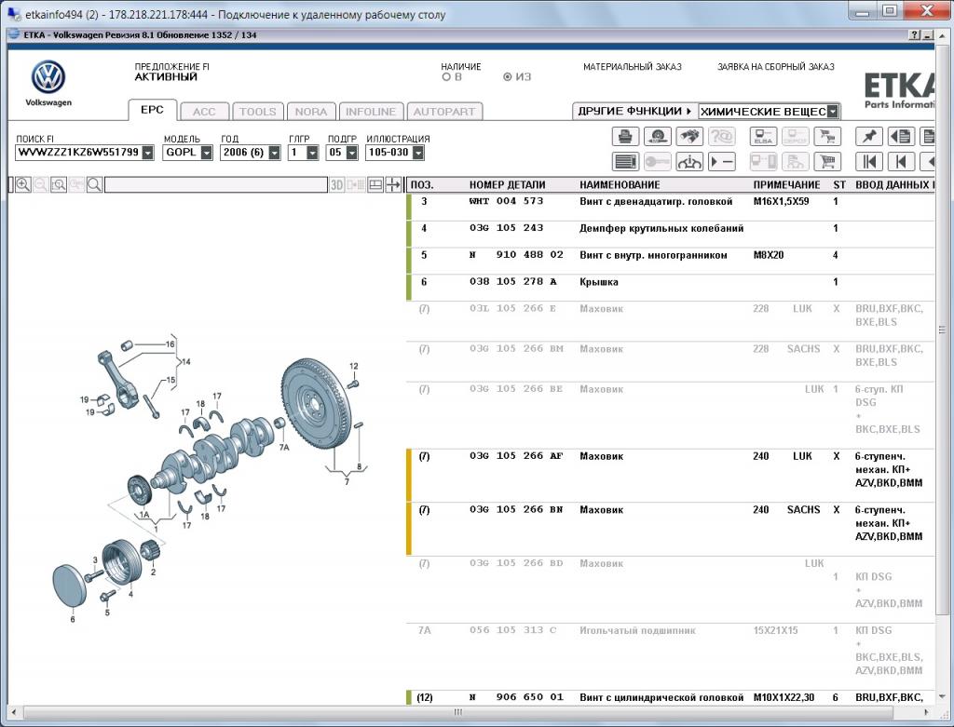Click the binoculars search icon
The height and width of the screenshot is (727, 954).
[688, 136]
